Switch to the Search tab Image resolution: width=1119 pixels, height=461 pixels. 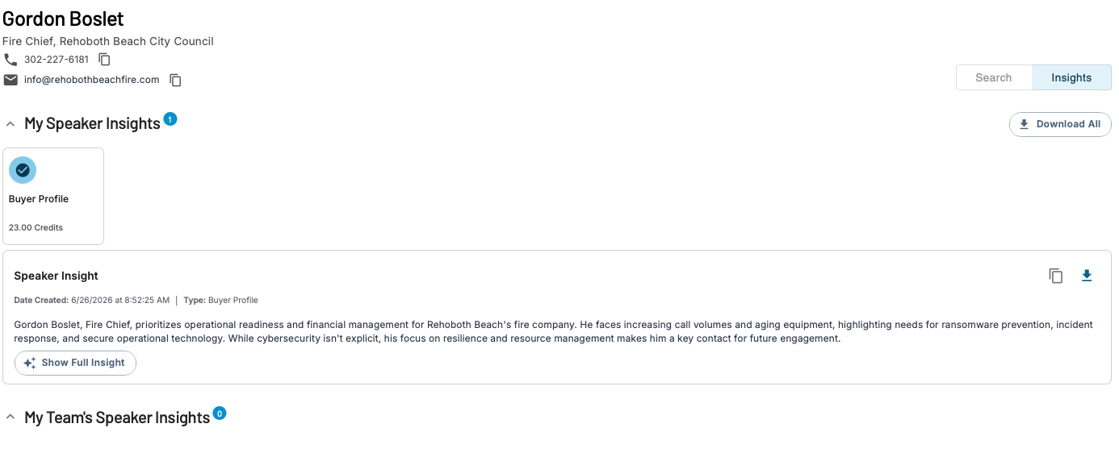pos(994,77)
